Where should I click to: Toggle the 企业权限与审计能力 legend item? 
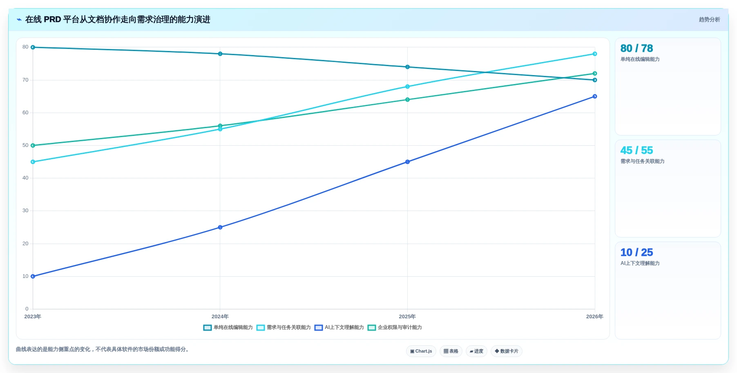point(395,328)
